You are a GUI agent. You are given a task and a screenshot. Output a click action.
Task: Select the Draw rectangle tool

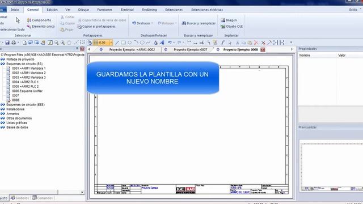point(123,42)
